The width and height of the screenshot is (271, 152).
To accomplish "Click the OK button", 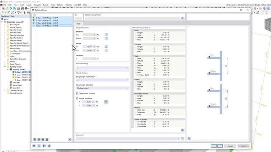I will click(x=217, y=146).
